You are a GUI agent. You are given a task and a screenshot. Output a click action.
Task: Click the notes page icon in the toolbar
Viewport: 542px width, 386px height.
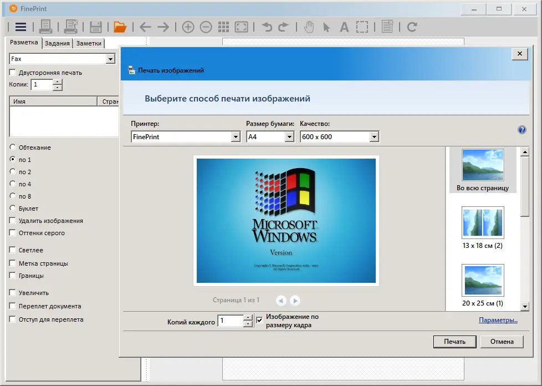[x=387, y=27]
